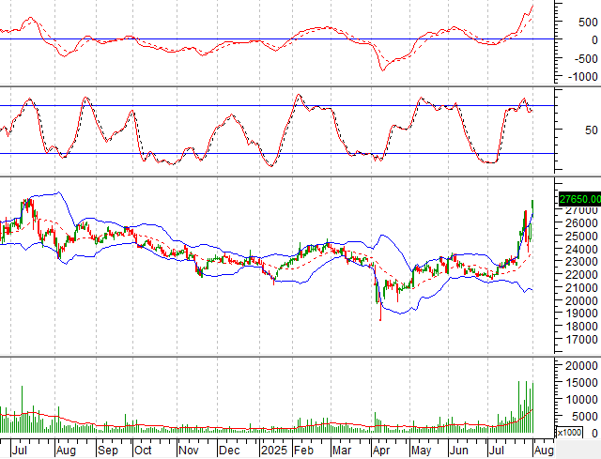Select the 2025 year label on time axis
This screenshot has height=459, width=601.
(x=274, y=450)
